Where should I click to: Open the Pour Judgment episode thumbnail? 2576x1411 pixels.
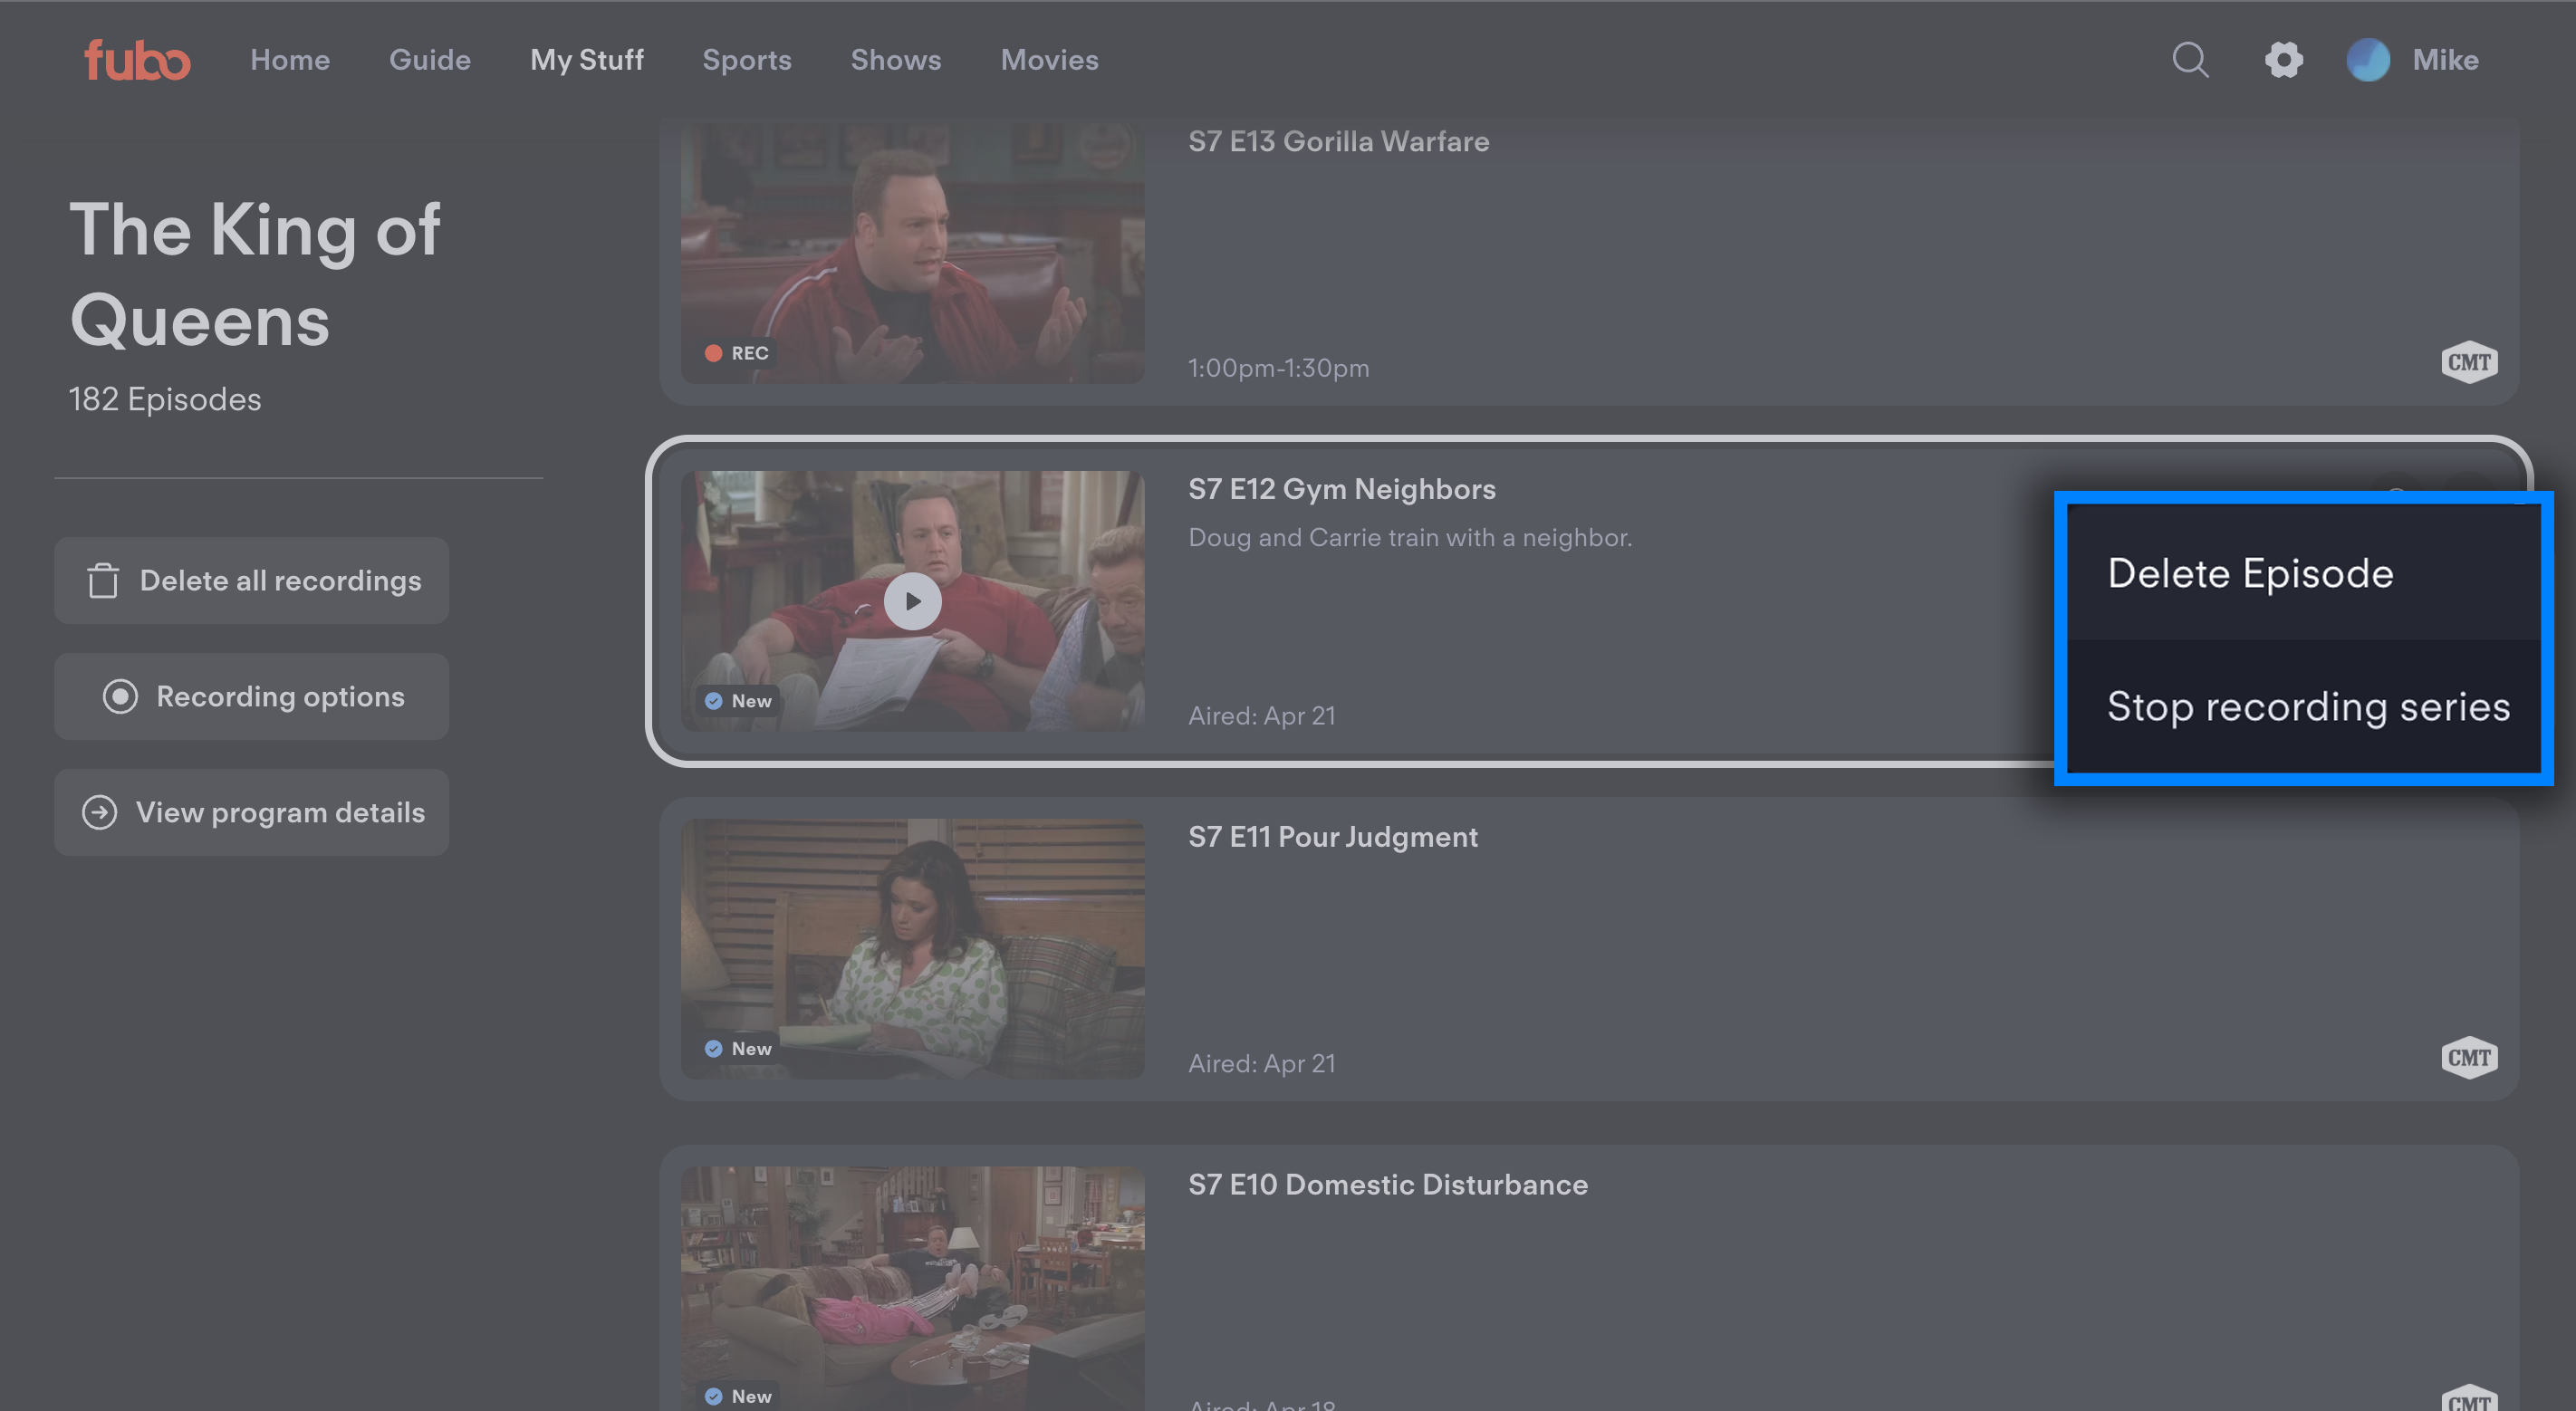coord(912,948)
